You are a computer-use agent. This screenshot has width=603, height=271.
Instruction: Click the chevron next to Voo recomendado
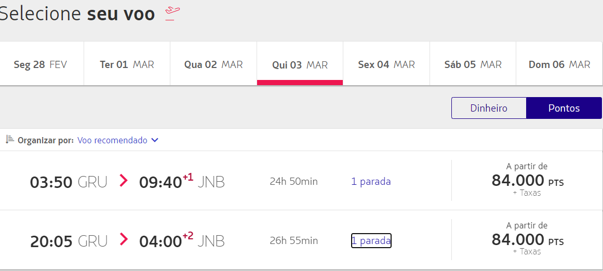[154, 140]
